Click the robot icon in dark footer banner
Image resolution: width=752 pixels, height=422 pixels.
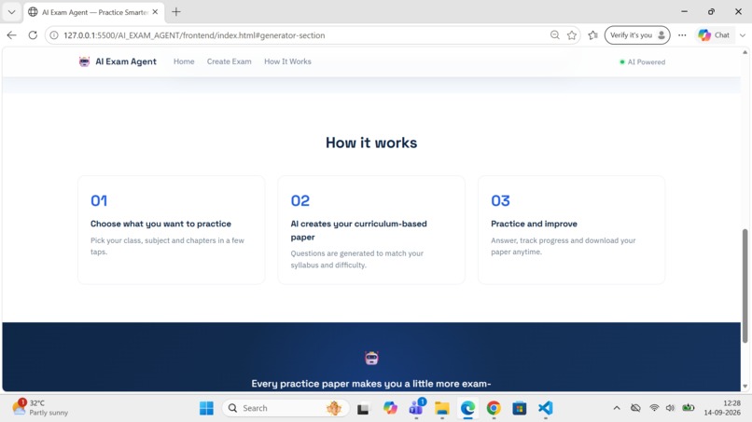coord(371,358)
